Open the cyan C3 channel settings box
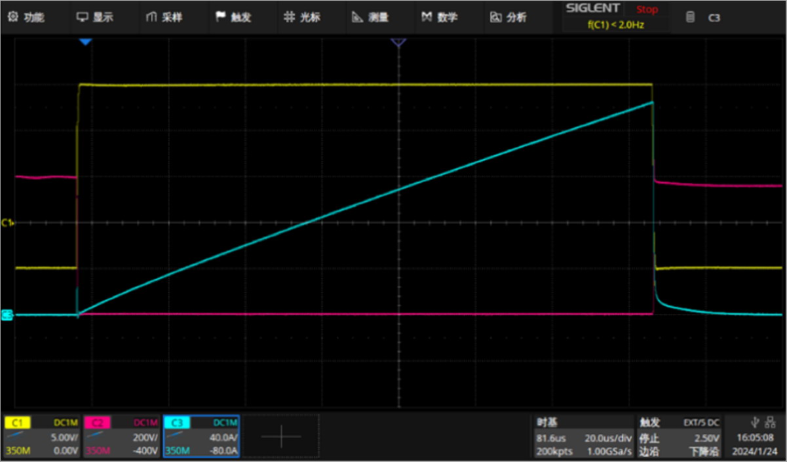787x462 pixels. pyautogui.click(x=201, y=437)
